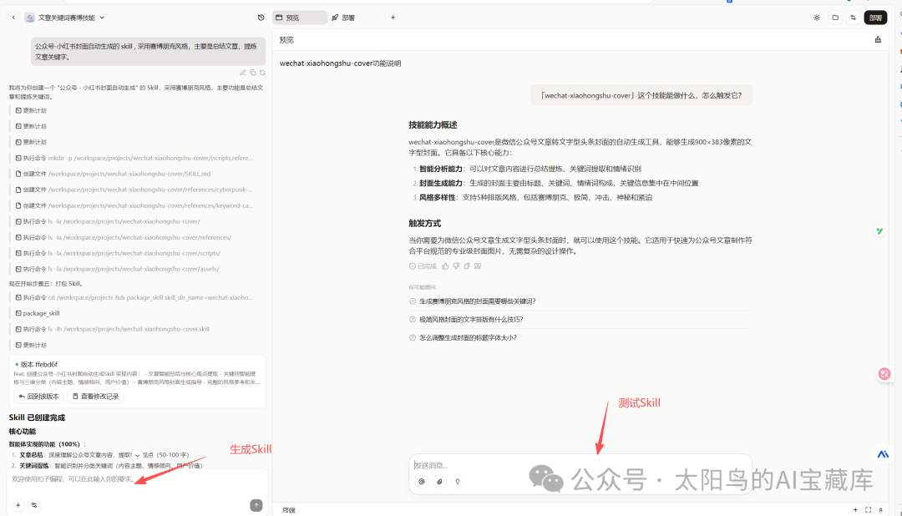Click the 回到该版本 button

coord(38,397)
